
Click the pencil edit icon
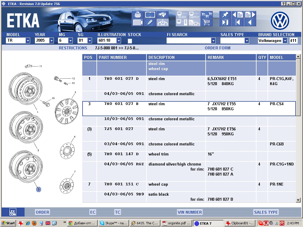click(150, 22)
